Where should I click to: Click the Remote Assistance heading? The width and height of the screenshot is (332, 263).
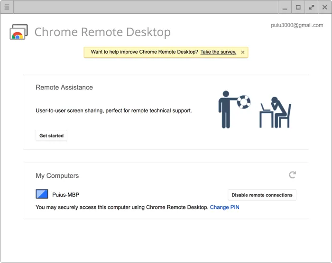(x=64, y=87)
